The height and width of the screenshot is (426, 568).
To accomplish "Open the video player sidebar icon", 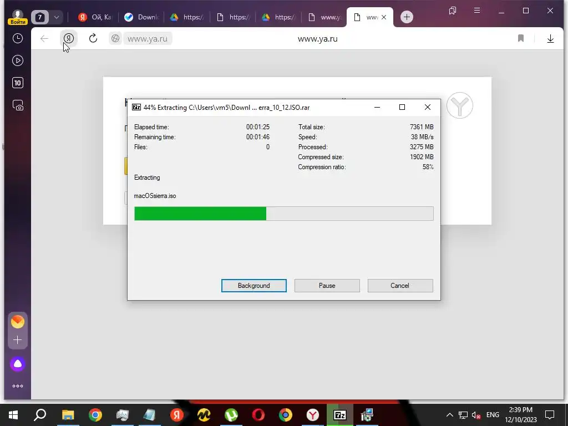I will coord(18,60).
